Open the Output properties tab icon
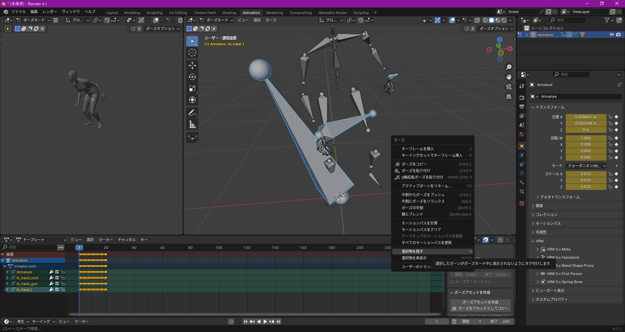The height and width of the screenshot is (332, 625). (522, 107)
